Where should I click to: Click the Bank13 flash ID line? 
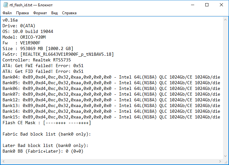pos(111,105)
